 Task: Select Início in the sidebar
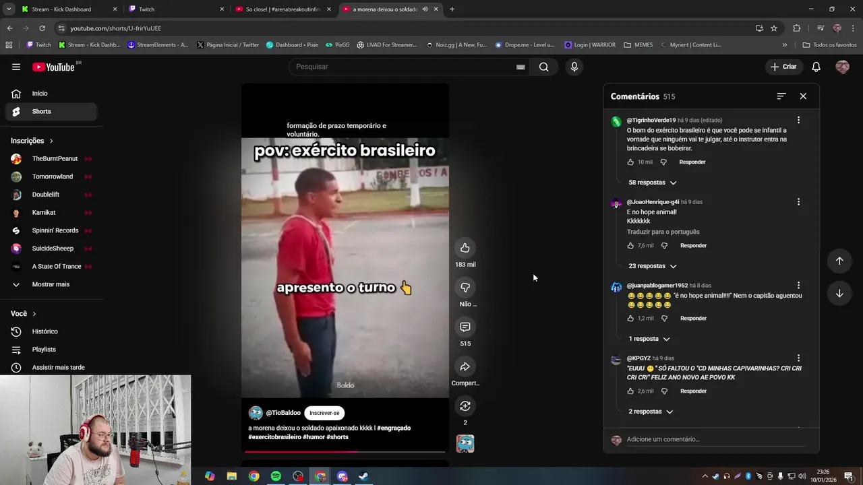[x=51, y=94]
